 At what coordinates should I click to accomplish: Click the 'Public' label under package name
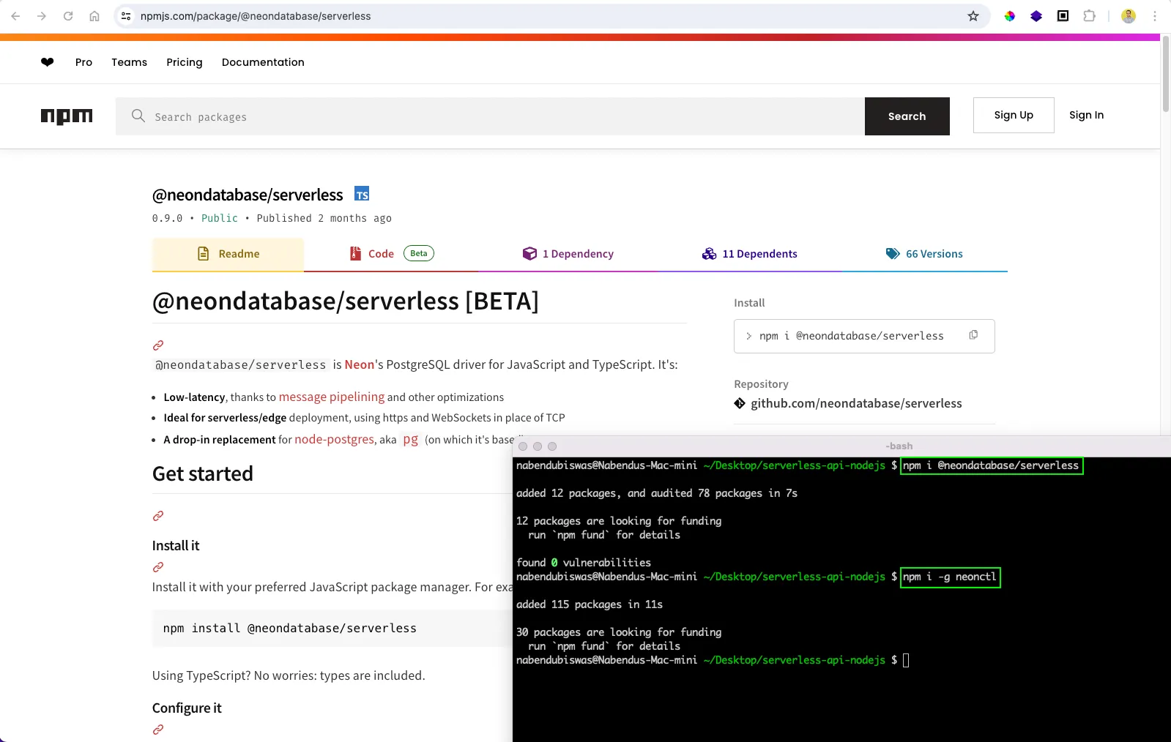point(220,218)
